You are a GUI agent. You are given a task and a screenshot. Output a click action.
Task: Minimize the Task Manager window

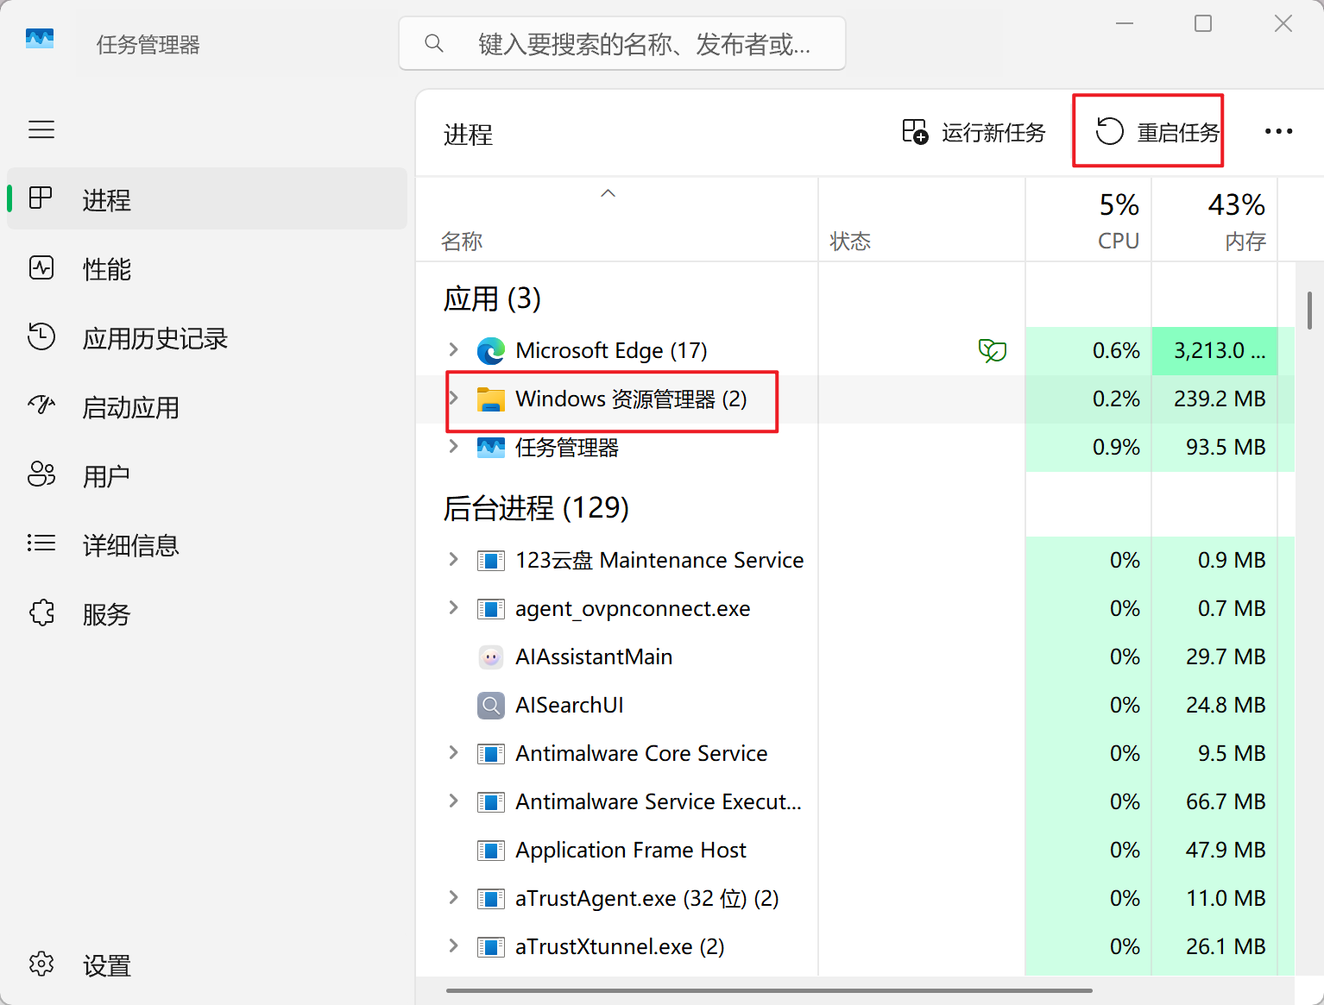click(1125, 23)
